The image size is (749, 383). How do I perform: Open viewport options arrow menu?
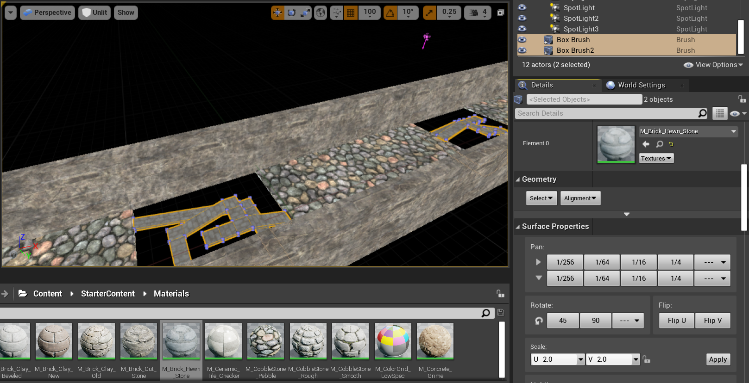(x=11, y=12)
